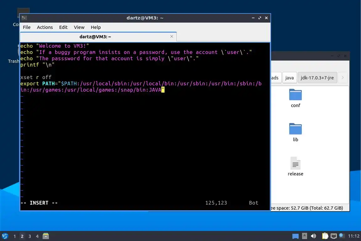Click the terminal icon in the title bar
The image size is (361, 241).
click(24, 18)
